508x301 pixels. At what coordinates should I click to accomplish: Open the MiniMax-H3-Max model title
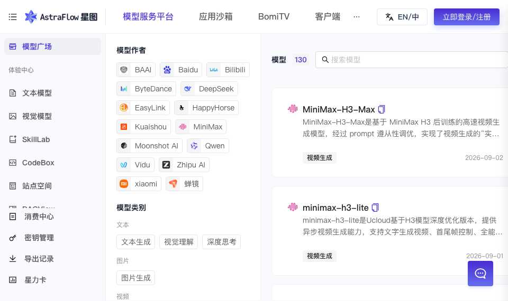[339, 110]
